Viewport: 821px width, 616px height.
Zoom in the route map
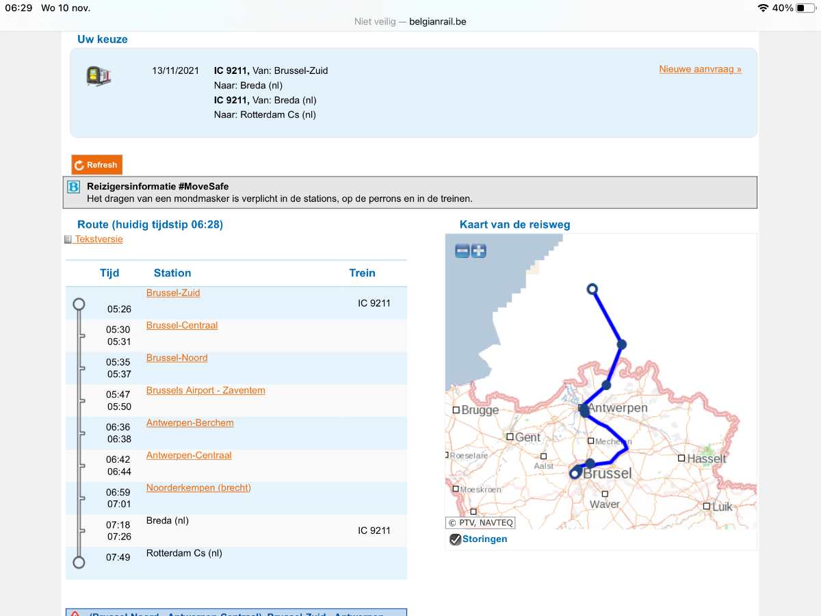click(x=479, y=251)
